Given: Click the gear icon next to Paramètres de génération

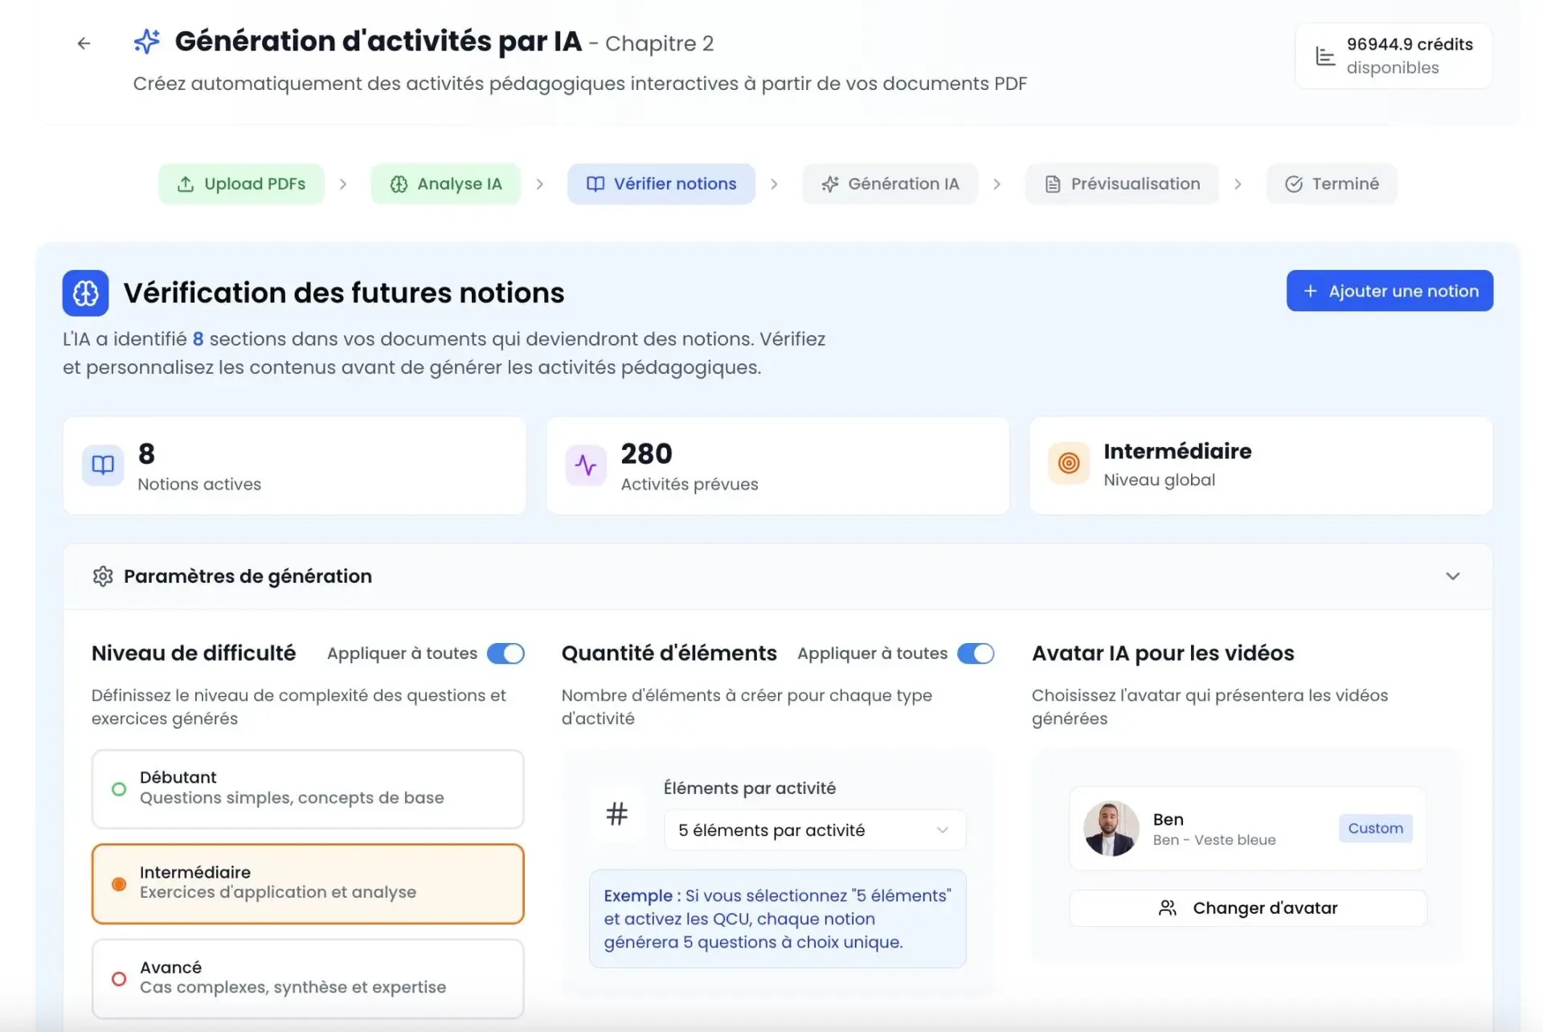Looking at the screenshot, I should (102, 576).
